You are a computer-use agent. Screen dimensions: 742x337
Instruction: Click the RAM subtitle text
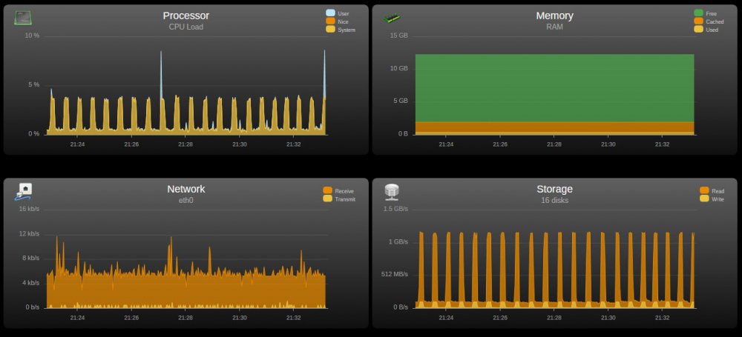pyautogui.click(x=554, y=27)
